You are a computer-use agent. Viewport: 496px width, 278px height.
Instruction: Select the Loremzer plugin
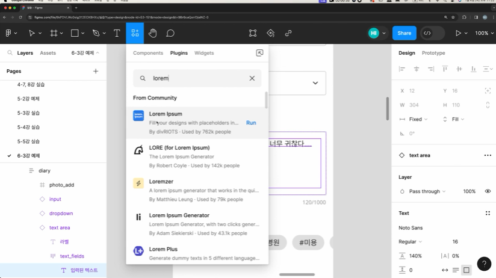197,190
